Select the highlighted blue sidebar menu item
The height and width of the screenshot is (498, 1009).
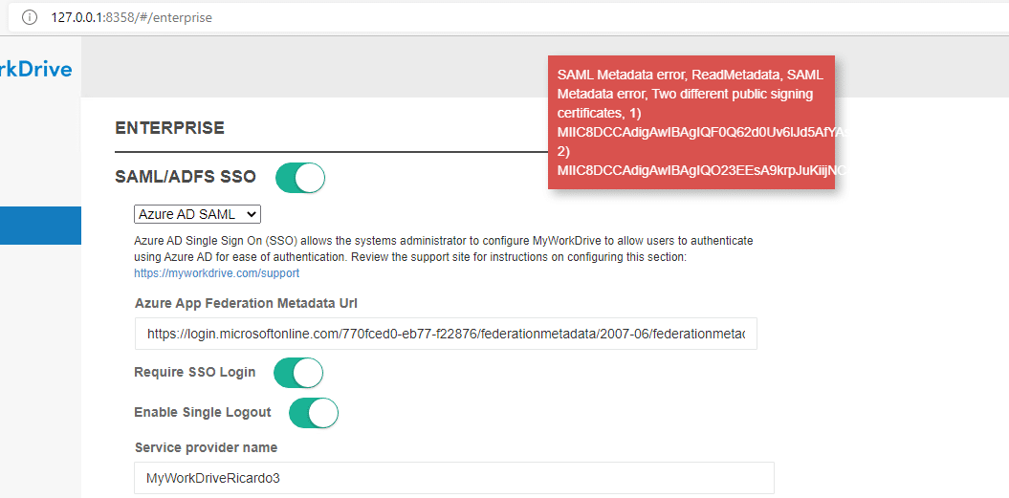40,226
